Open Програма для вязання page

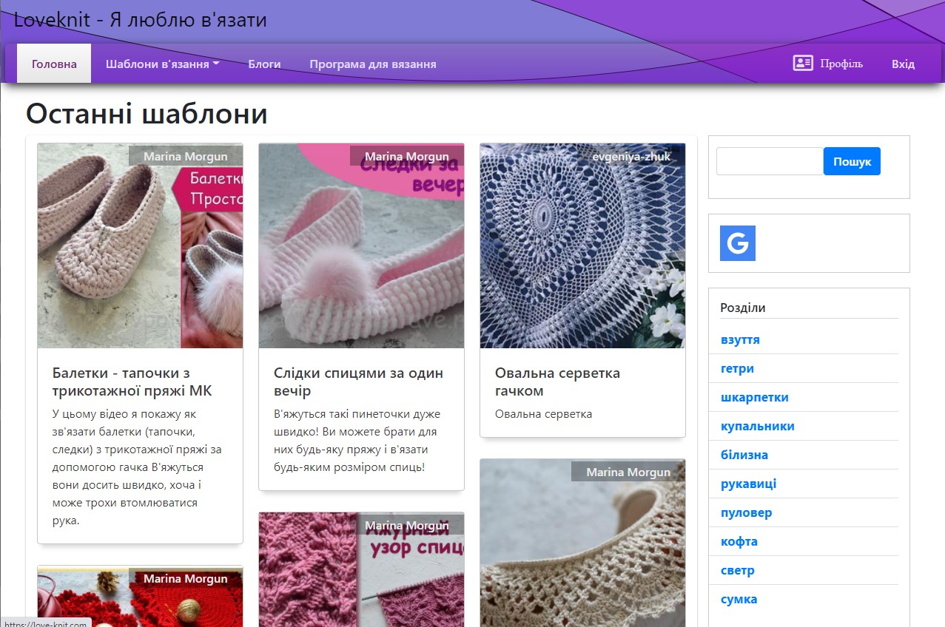[373, 64]
